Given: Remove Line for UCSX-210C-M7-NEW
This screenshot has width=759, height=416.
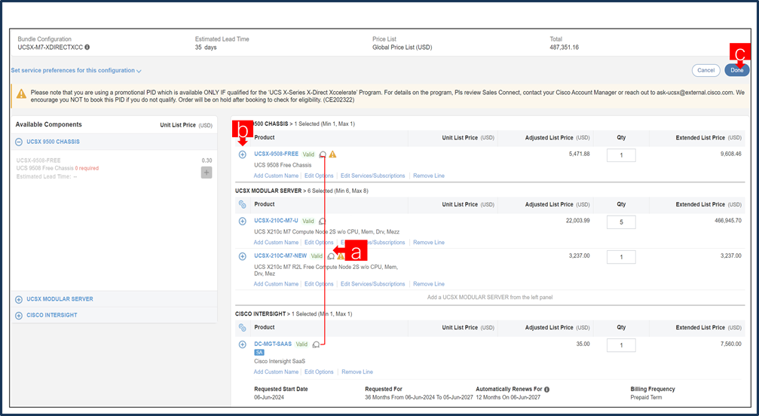Looking at the screenshot, I should click(x=429, y=284).
